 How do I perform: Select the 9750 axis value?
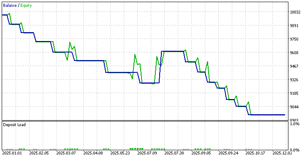tap(294, 39)
